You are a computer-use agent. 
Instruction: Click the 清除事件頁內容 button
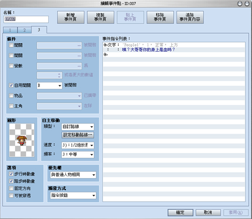click(190, 17)
